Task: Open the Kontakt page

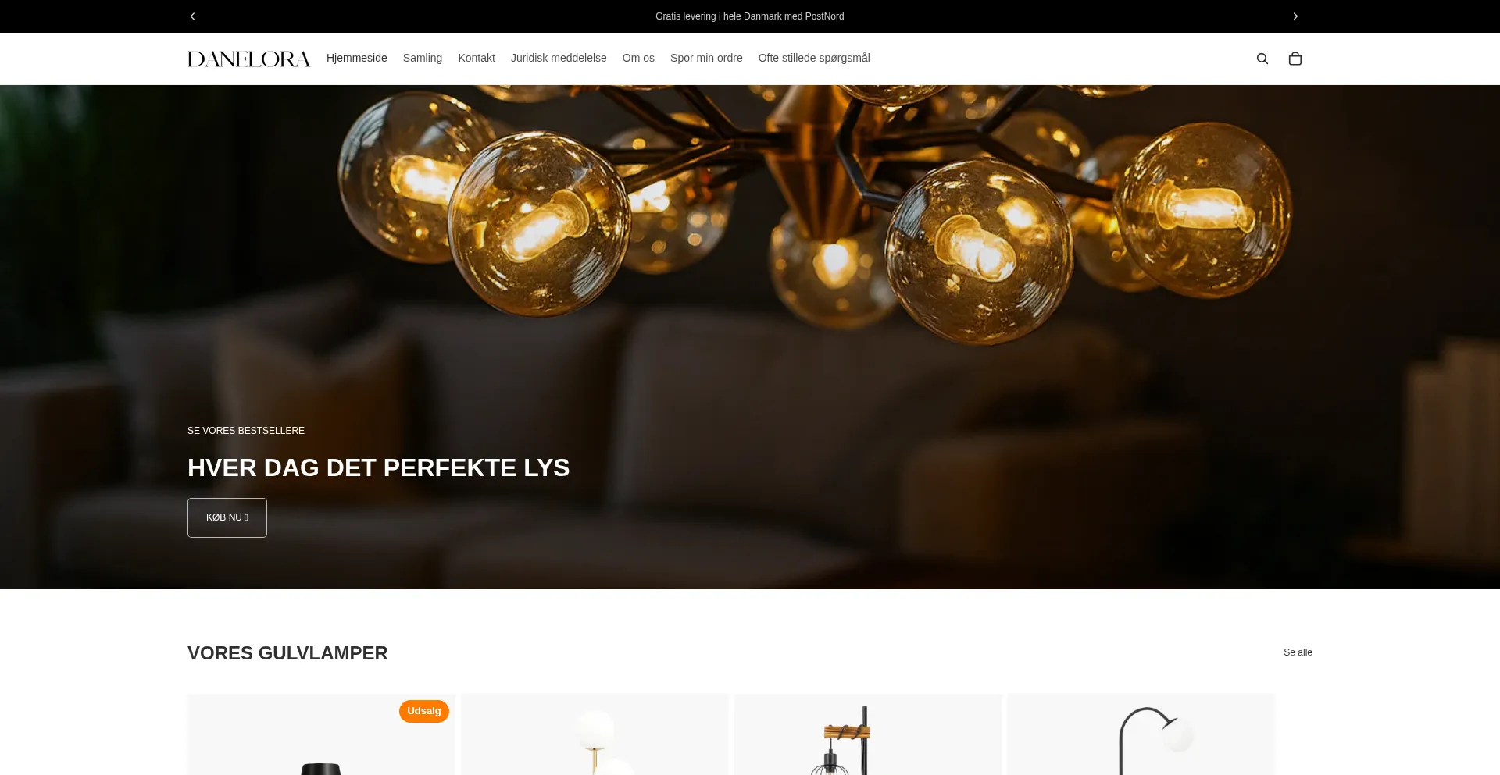Action: tap(477, 58)
